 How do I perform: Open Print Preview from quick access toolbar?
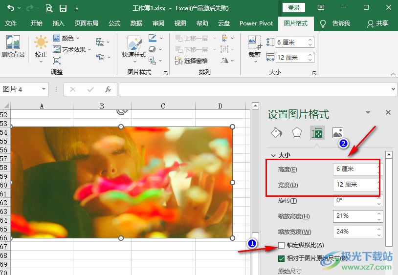pos(49,8)
